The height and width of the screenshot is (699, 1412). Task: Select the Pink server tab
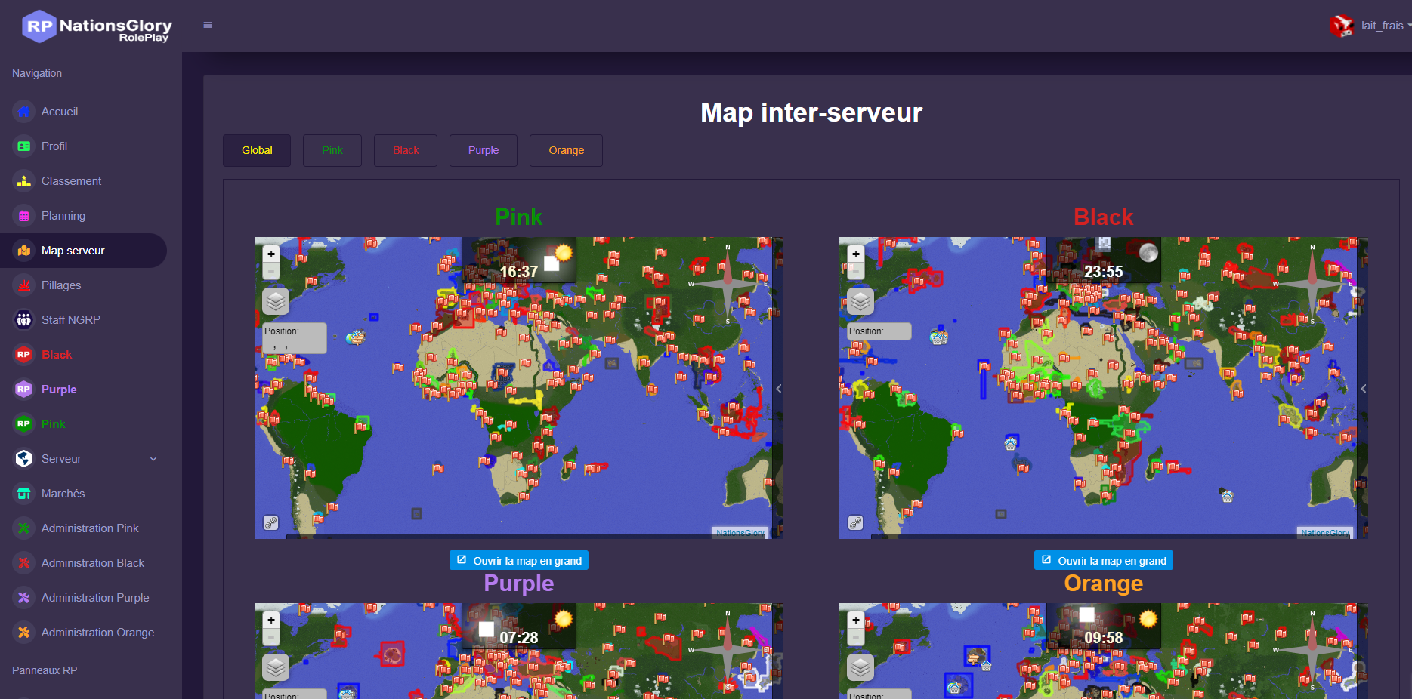point(332,150)
